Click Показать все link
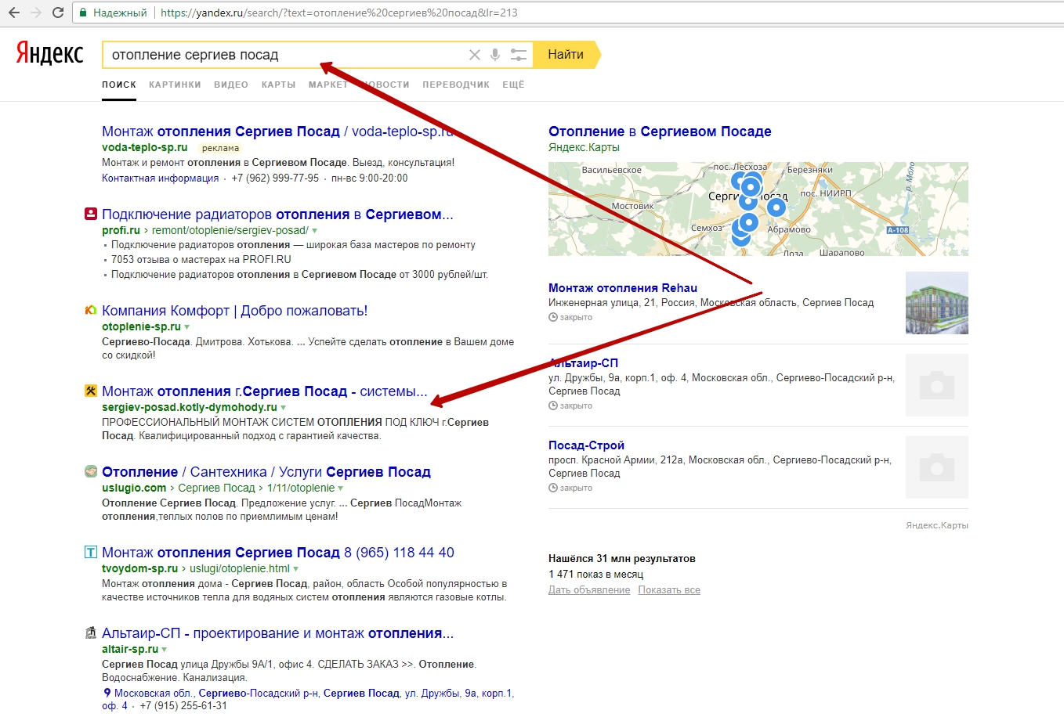Image resolution: width=1064 pixels, height=728 pixels. tap(669, 590)
